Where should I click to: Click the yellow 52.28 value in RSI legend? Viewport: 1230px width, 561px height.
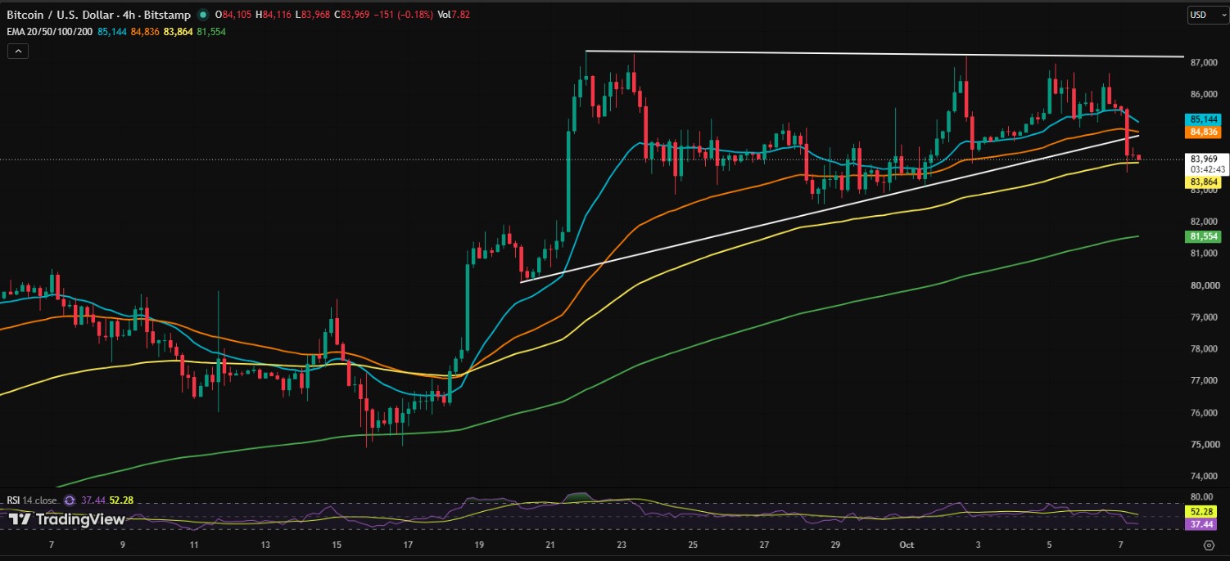point(120,500)
